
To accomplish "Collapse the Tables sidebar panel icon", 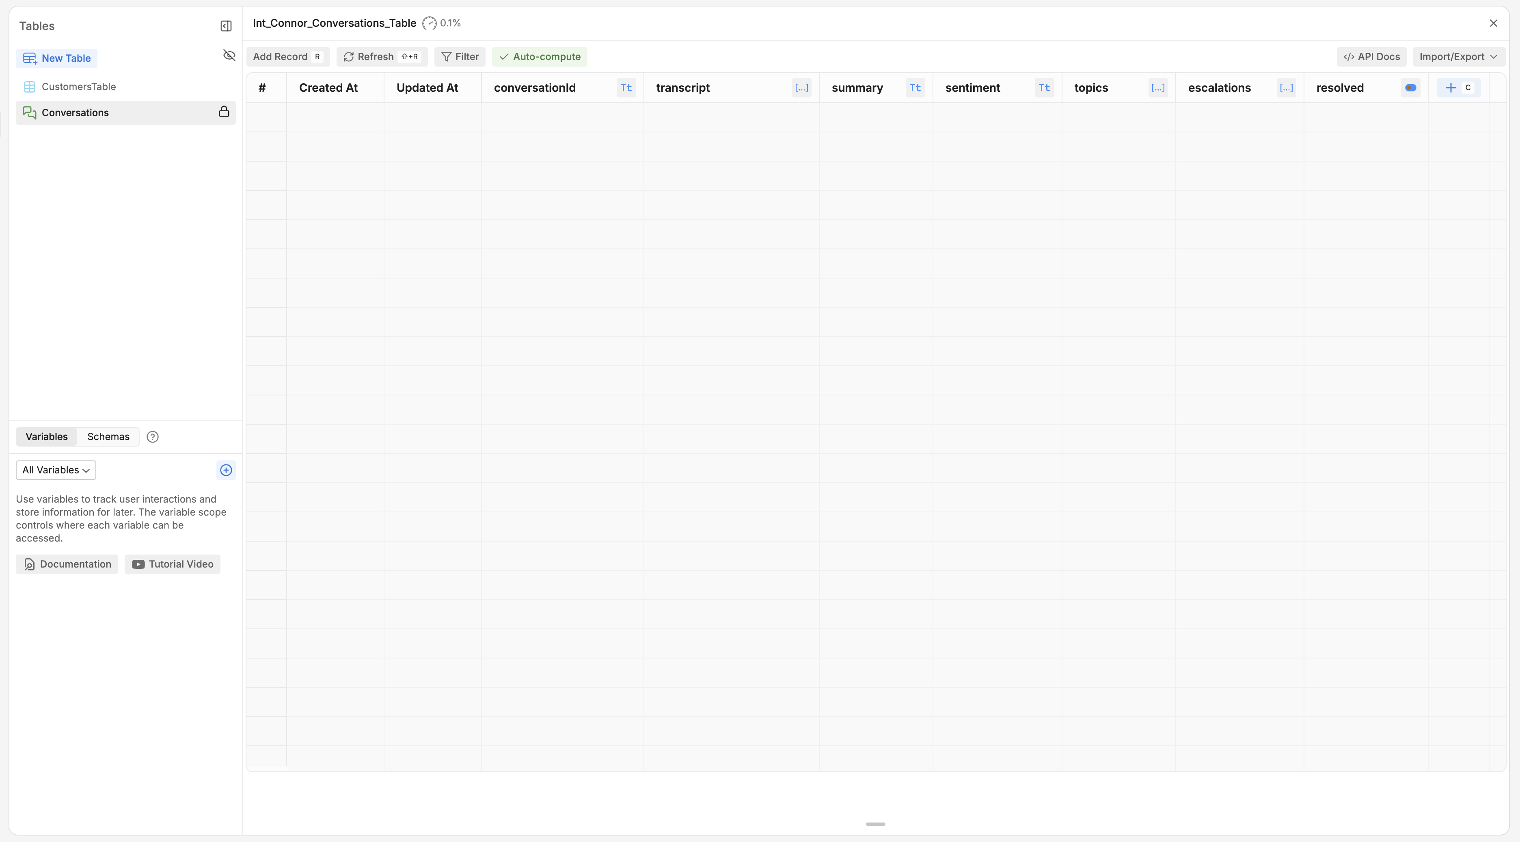I will (x=226, y=26).
